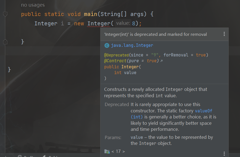This screenshot has width=240, height=157.
Task: Click the '< 17 >' JDK version label
Action: coord(118,151)
